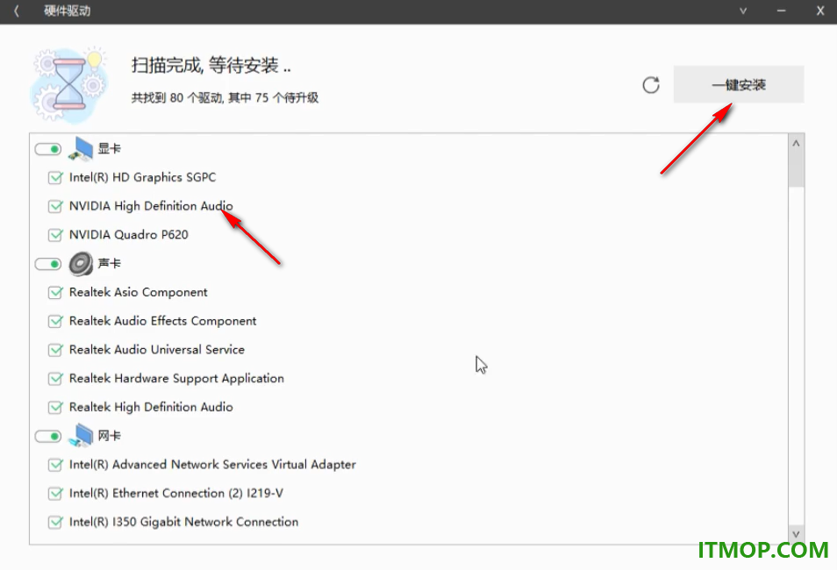Uncheck Intel(R) I350 Gigabit Network Connection
Image resolution: width=837 pixels, height=570 pixels.
pos(55,523)
